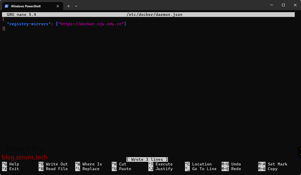Click the ^G Help shortcut
The height and width of the screenshot is (175, 301).
(10, 164)
